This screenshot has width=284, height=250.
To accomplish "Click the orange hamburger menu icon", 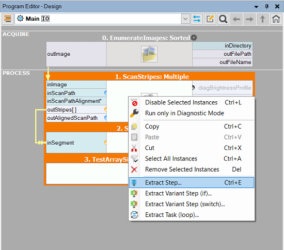I will [x=8, y=19].
